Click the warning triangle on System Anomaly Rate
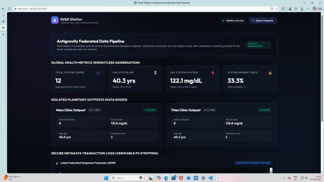Screen dimensions: 324x182 point(270,73)
